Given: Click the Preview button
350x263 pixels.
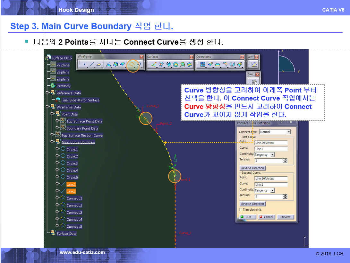Looking at the screenshot, I should pos(285,217).
